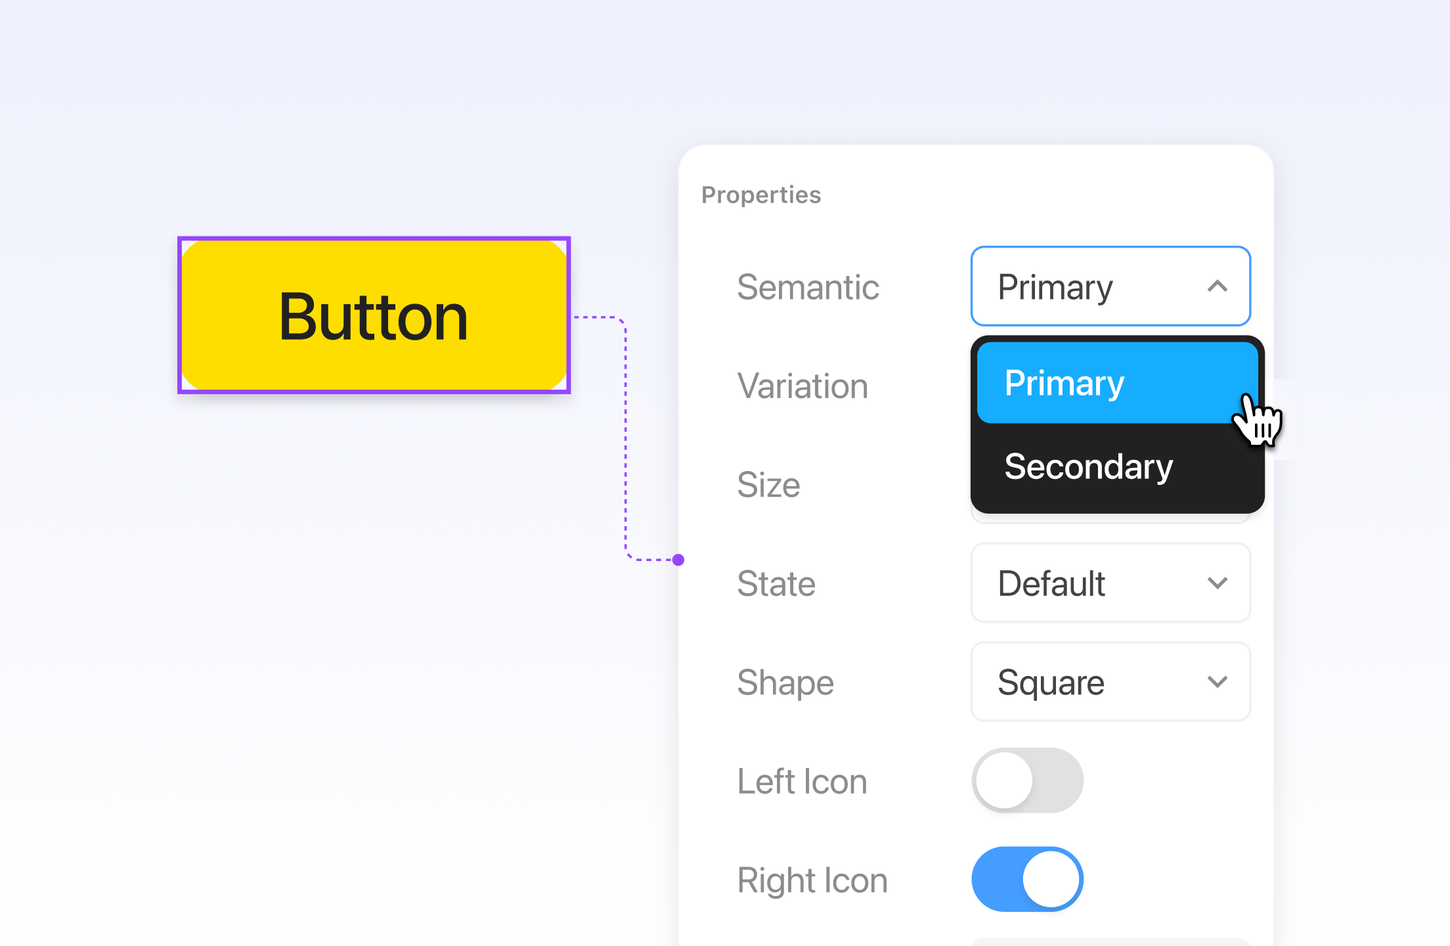Click the Left Icon label
Screen dimensions: 1450x946
click(x=802, y=781)
